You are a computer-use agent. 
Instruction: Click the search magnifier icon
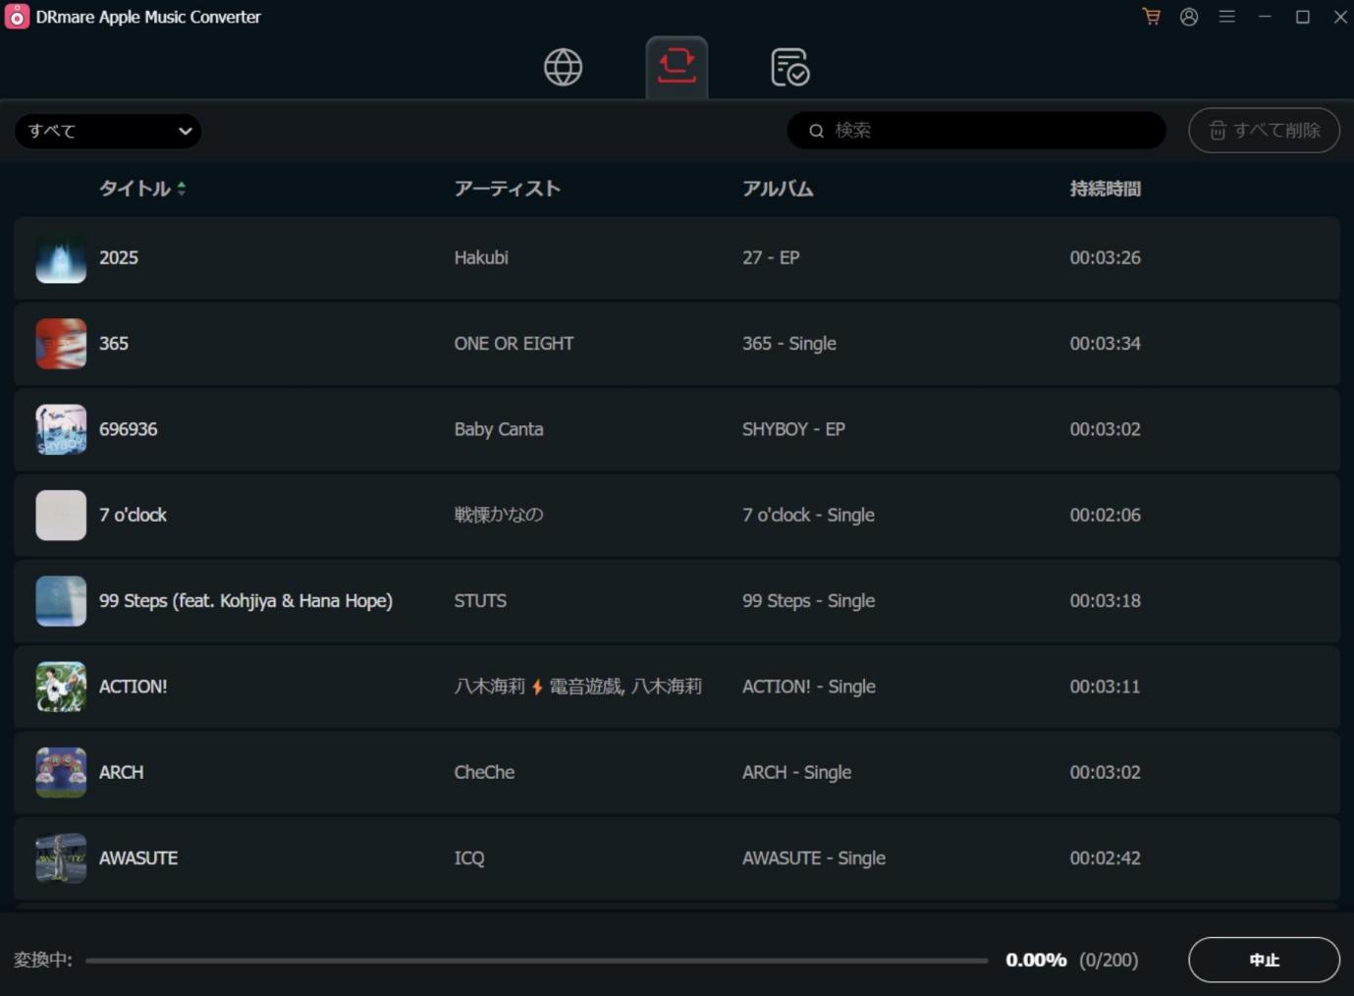click(816, 131)
